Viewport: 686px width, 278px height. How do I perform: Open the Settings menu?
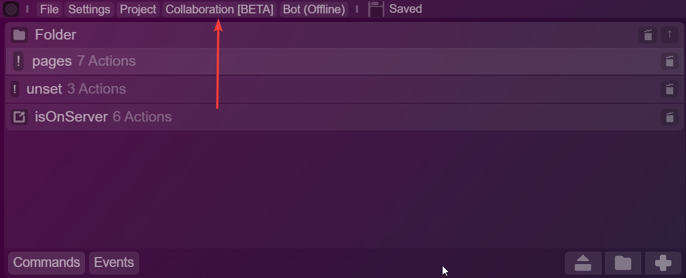89,9
